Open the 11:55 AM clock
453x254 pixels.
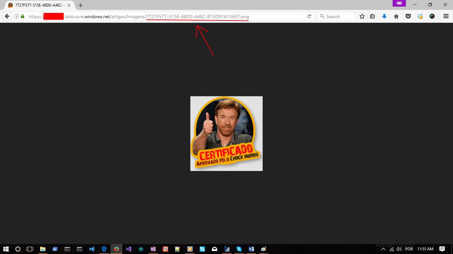click(x=425, y=249)
